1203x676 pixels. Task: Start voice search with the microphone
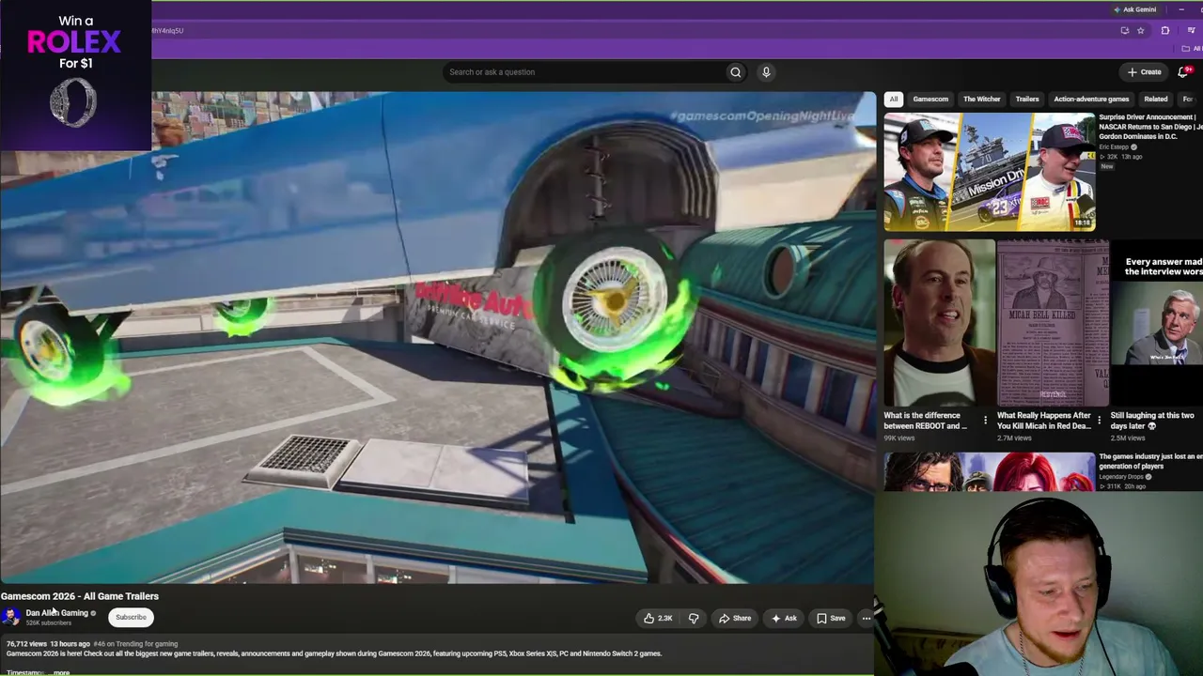(766, 72)
